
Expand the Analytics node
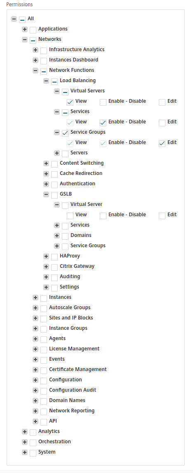[x=25, y=432]
